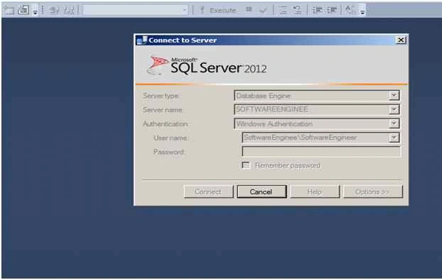442x280 pixels.
Task: Click the Decrease Indent icon
Action: [x=317, y=10]
